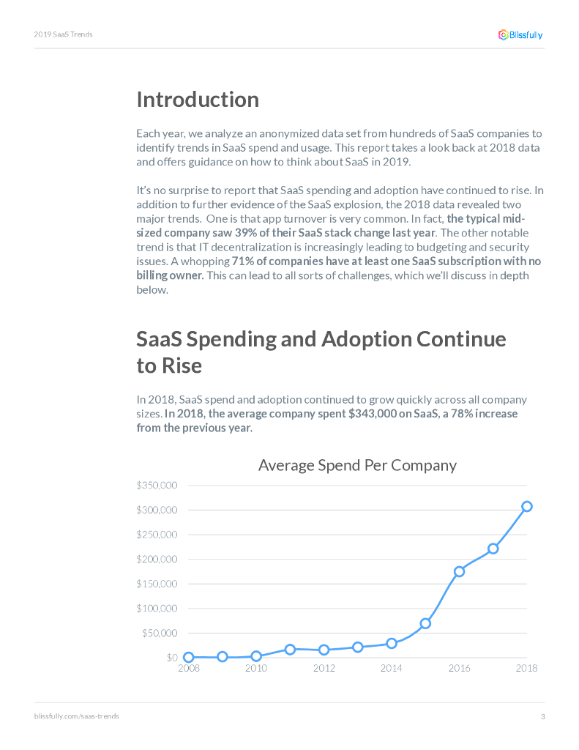
Task: Click the 2011 data point circle
Action: (290, 649)
